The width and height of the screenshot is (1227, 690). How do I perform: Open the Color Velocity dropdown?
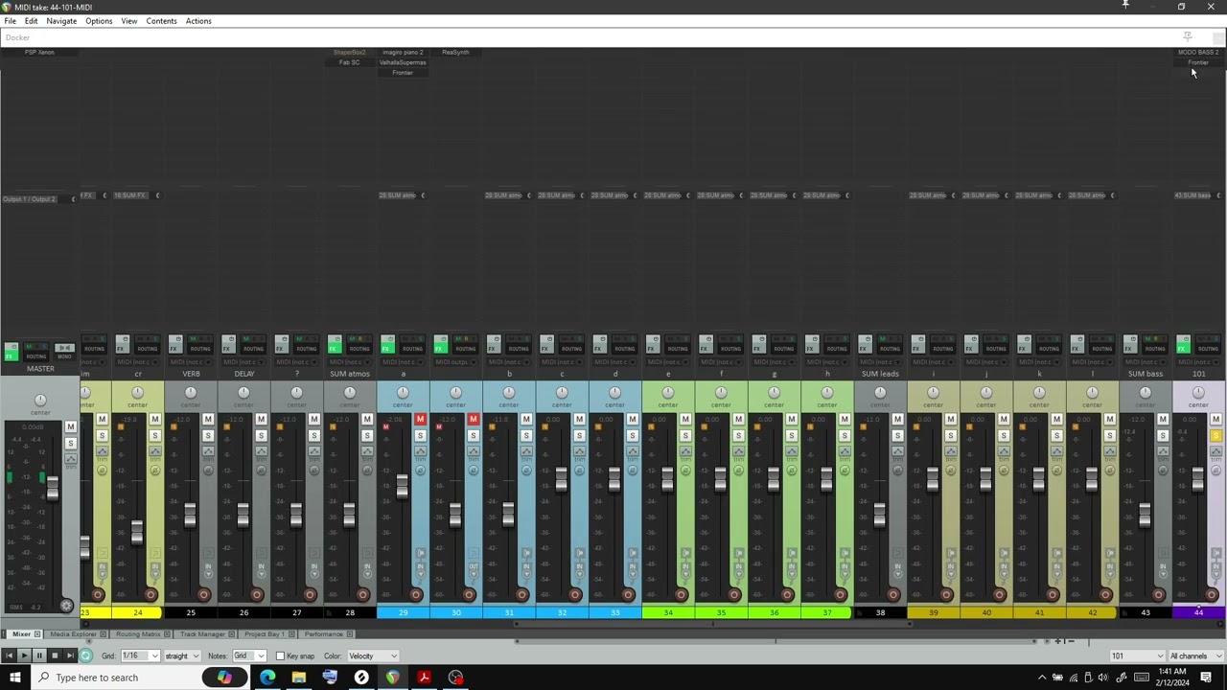373,656
